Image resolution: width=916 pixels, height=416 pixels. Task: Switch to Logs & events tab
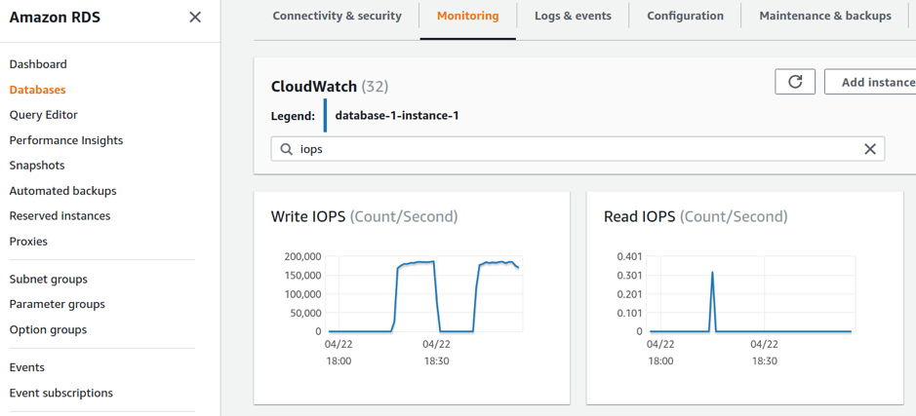pyautogui.click(x=573, y=16)
